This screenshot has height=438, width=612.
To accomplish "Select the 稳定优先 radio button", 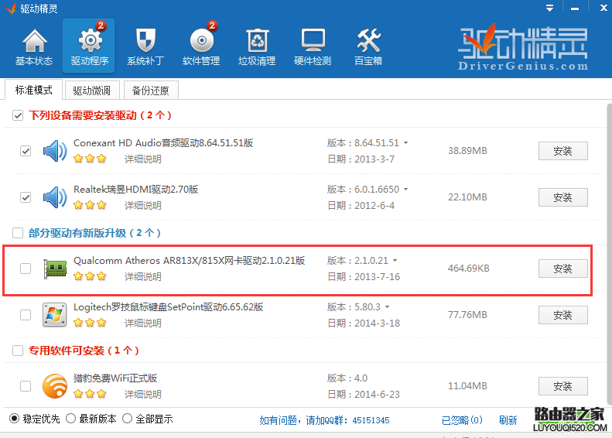I will (15, 419).
